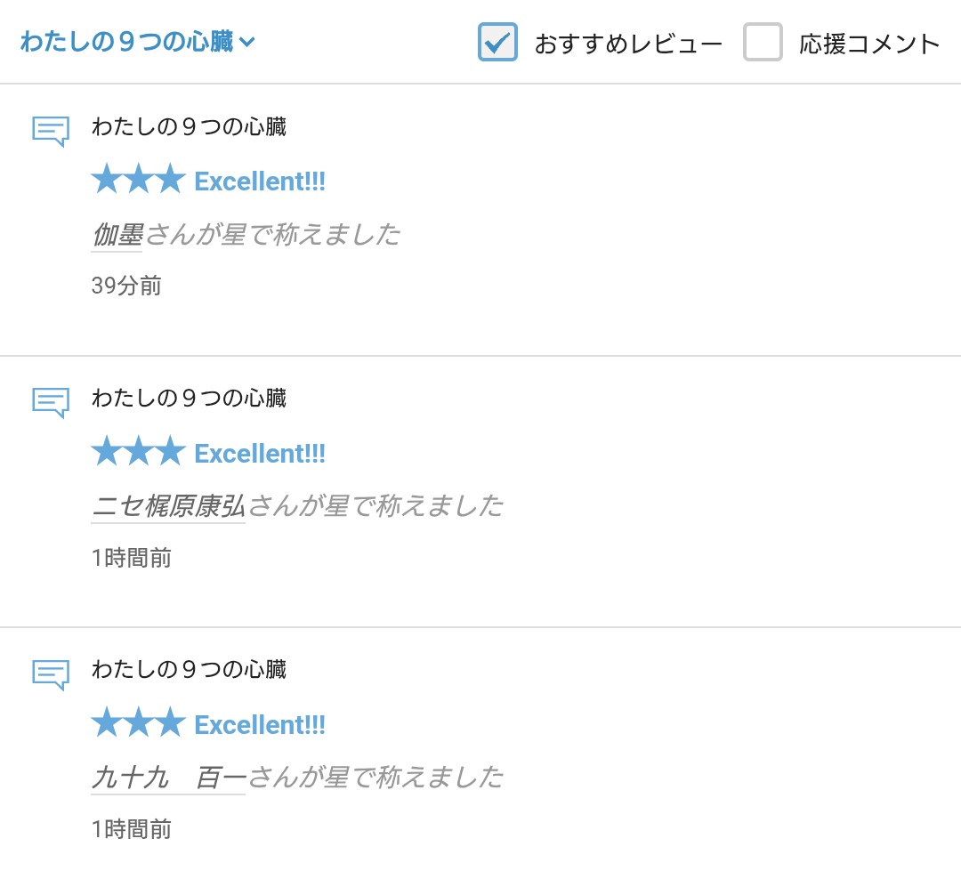Click Excellent!!! in 伽墨's review

point(260,181)
